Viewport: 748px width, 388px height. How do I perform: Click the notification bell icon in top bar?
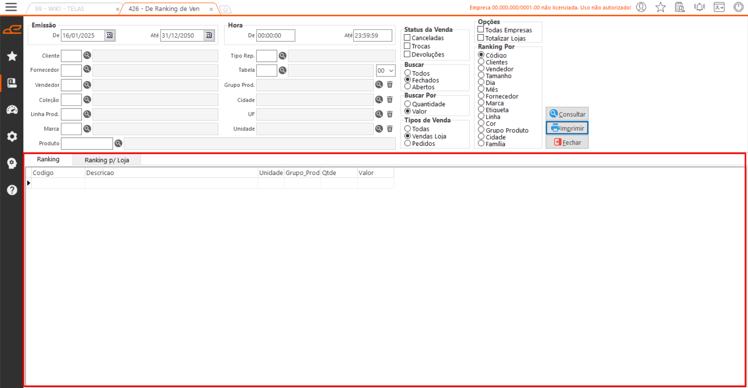point(699,7)
